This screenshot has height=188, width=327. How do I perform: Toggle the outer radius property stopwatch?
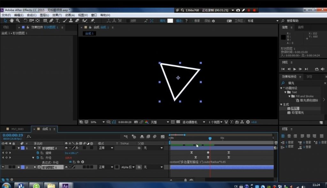[38, 158]
